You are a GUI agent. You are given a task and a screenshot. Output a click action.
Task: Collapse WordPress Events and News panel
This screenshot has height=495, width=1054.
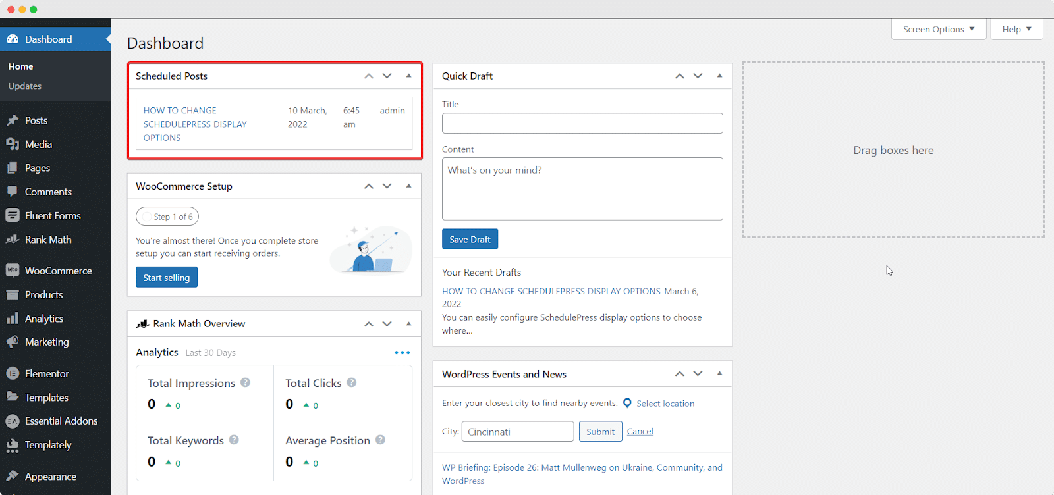coord(720,373)
